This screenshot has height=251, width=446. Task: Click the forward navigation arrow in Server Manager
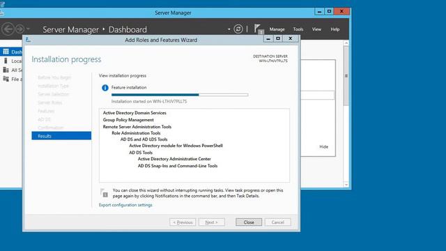coord(20,29)
